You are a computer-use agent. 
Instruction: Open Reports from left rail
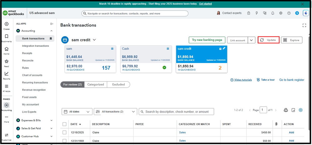point(7,75)
